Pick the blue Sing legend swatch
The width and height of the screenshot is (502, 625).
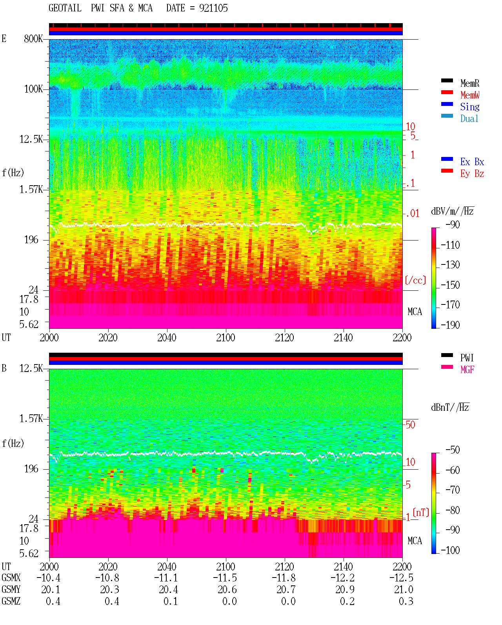point(447,104)
